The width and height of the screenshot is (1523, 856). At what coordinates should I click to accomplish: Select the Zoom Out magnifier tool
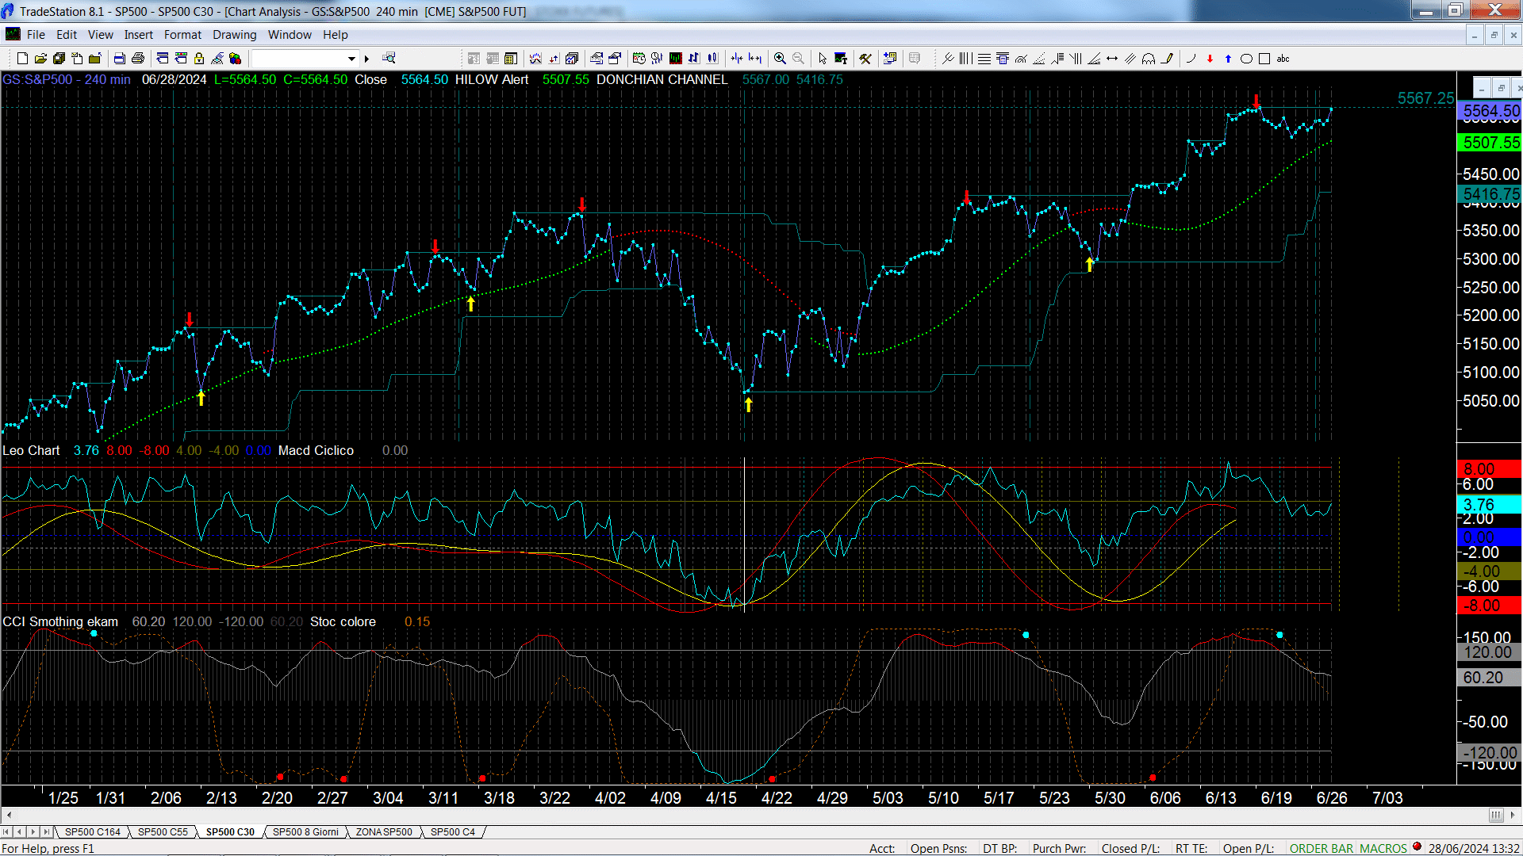coord(798,59)
